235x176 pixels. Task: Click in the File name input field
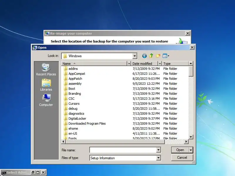click(123, 150)
